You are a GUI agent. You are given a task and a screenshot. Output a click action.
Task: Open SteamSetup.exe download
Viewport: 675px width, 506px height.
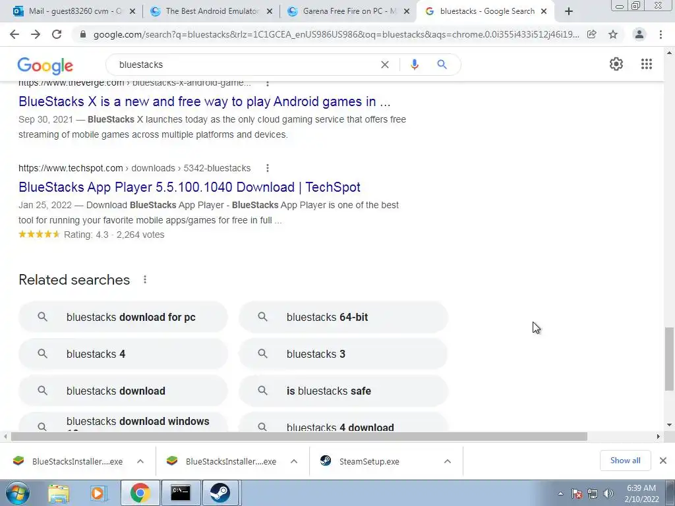click(x=362, y=461)
